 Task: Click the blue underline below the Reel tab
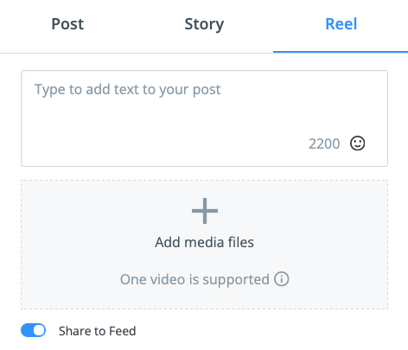click(x=341, y=52)
